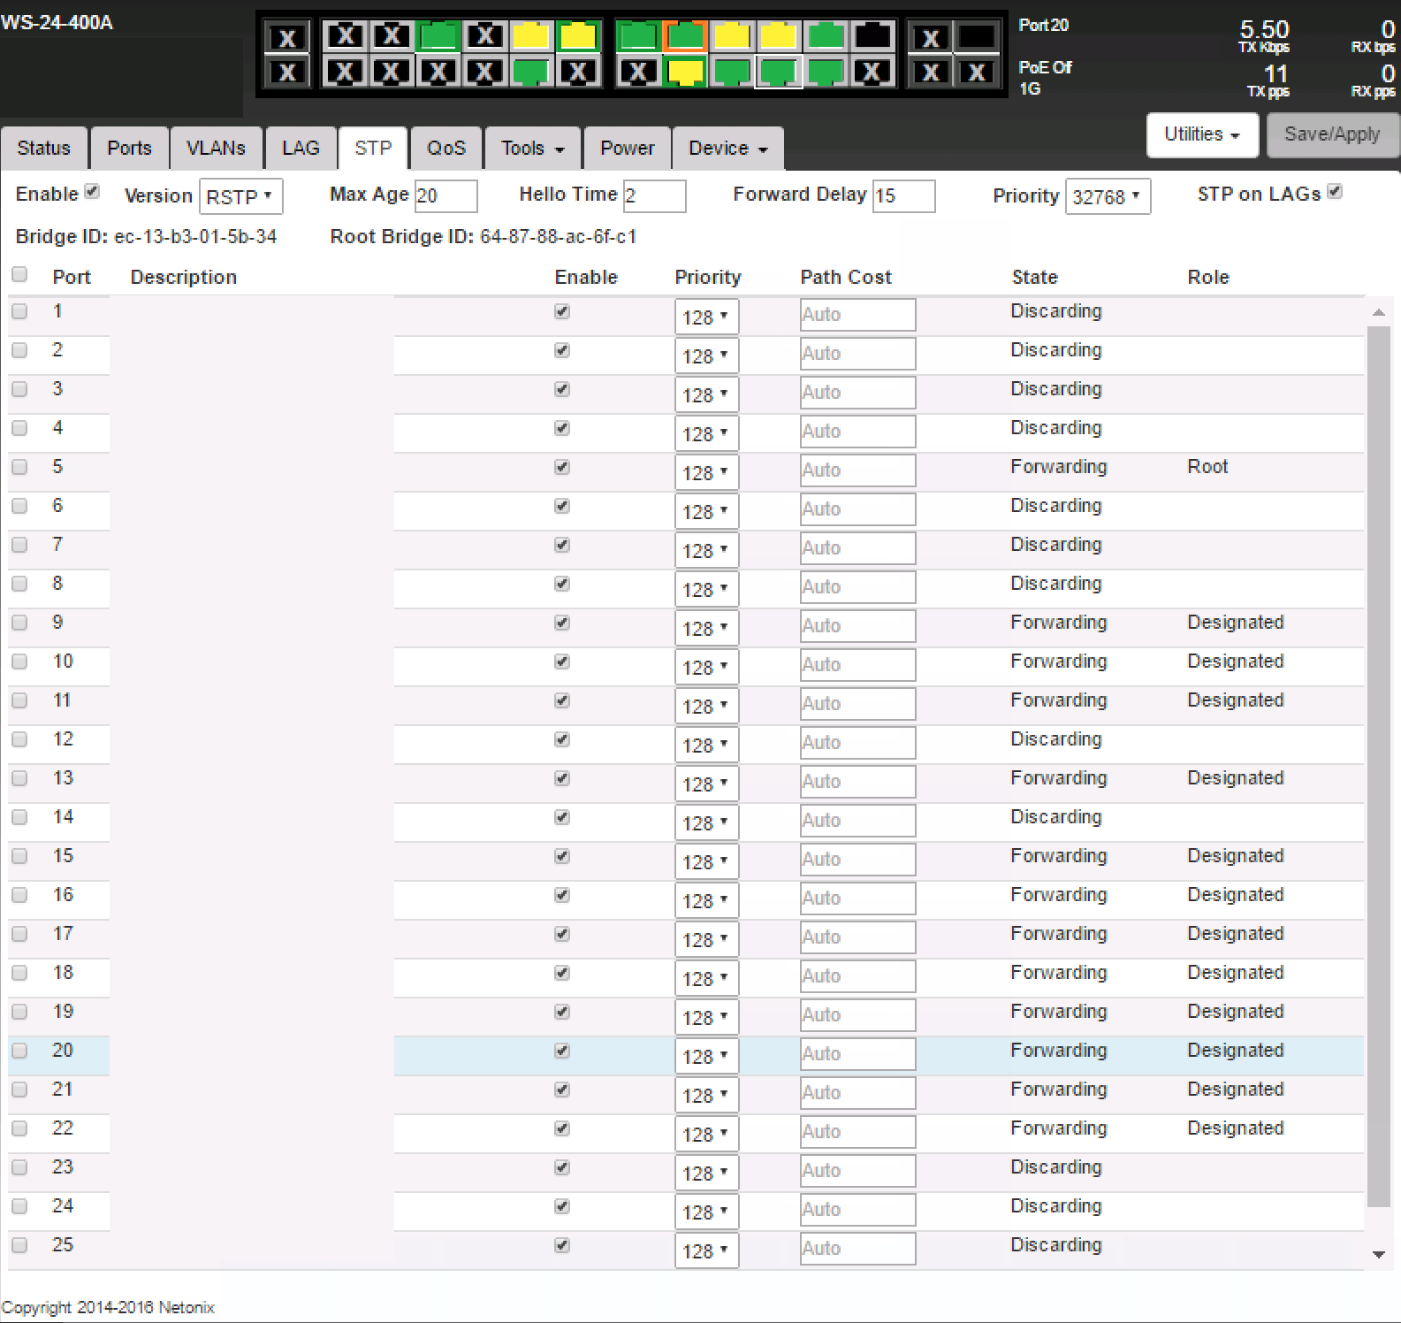This screenshot has width=1401, height=1323.
Task: Toggle the global STP Enable checkbox
Action: click(92, 192)
